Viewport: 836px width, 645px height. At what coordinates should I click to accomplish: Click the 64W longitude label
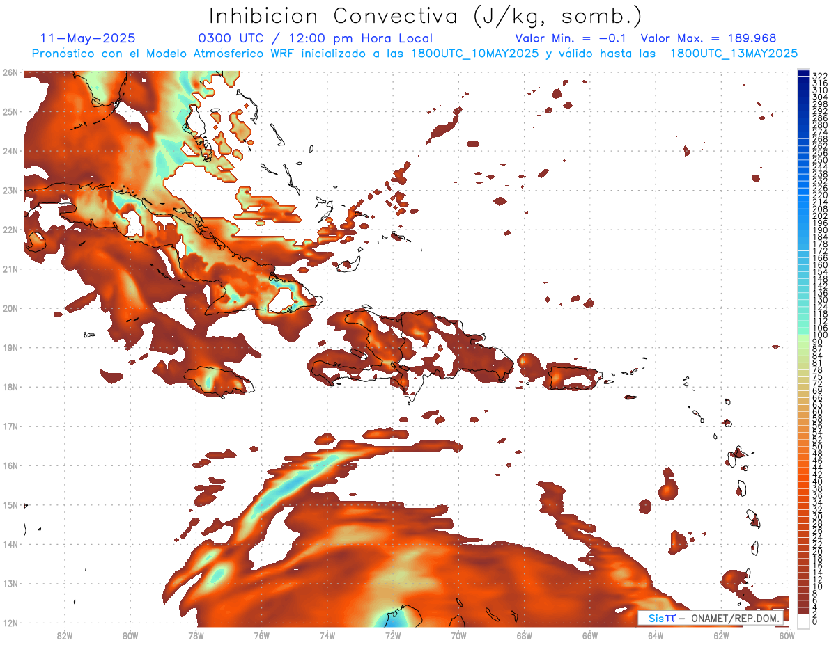coord(656,635)
